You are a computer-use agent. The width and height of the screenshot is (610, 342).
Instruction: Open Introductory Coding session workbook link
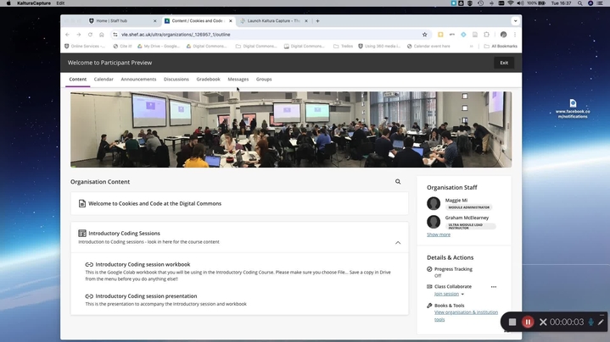click(x=143, y=264)
